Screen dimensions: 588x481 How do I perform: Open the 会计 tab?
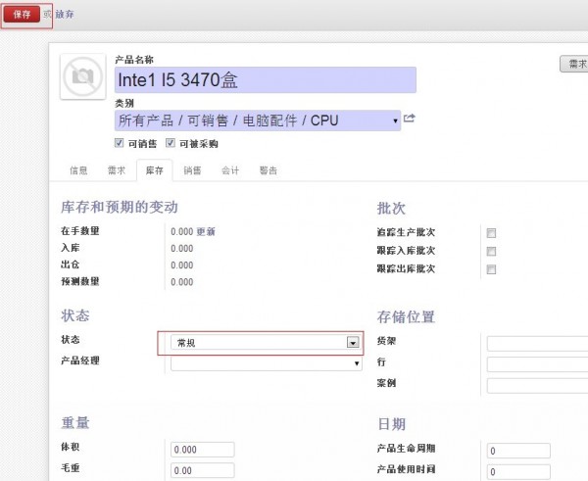click(x=230, y=170)
